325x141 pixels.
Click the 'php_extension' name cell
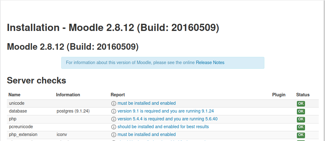23,134
